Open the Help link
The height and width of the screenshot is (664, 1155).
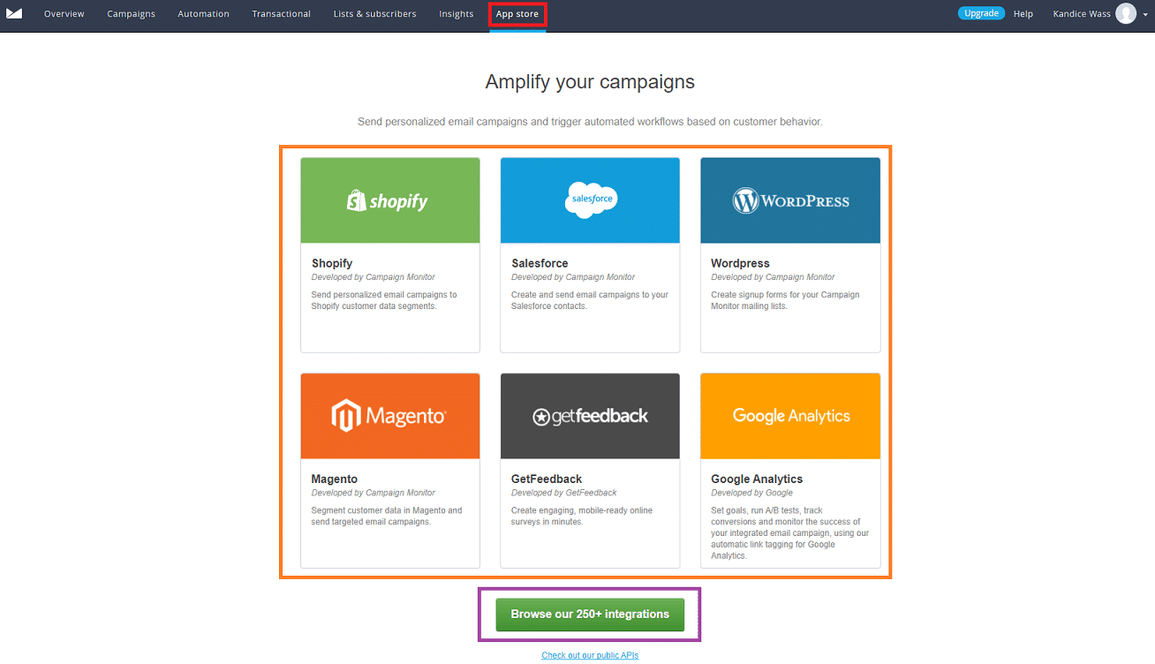1023,14
